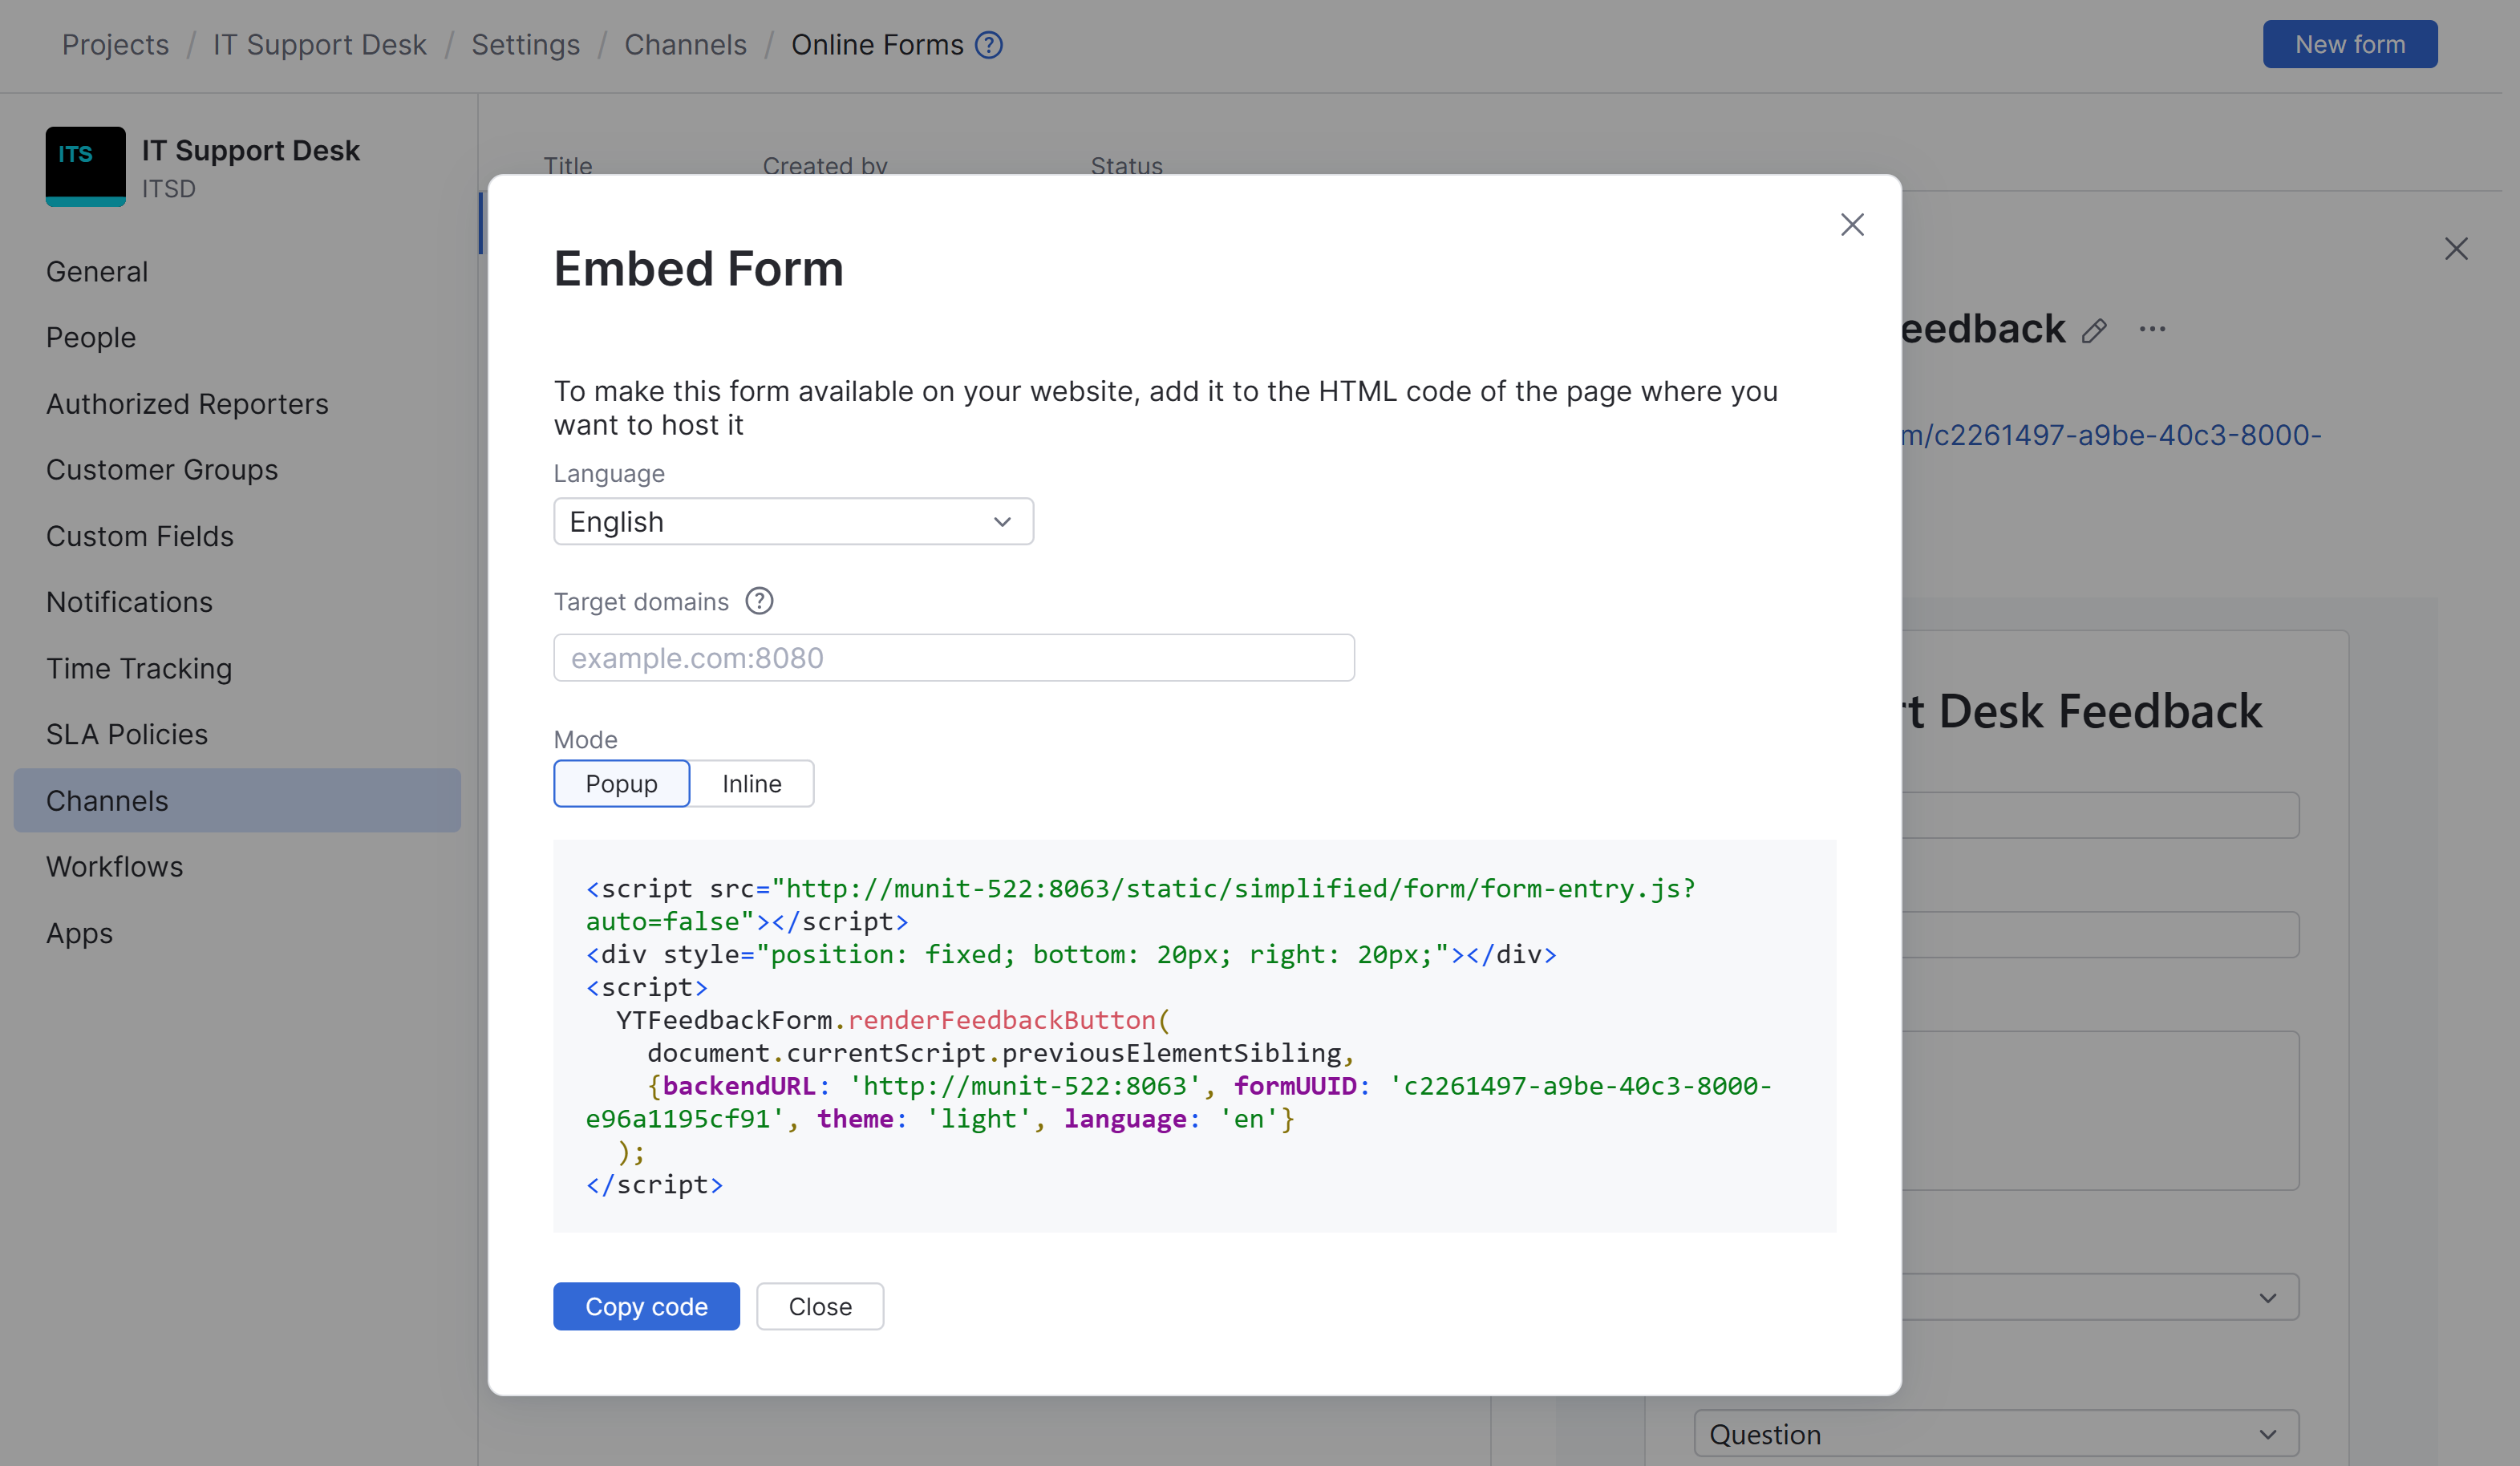The image size is (2520, 1466).
Task: Close the form preview side panel
Action: click(x=2456, y=249)
